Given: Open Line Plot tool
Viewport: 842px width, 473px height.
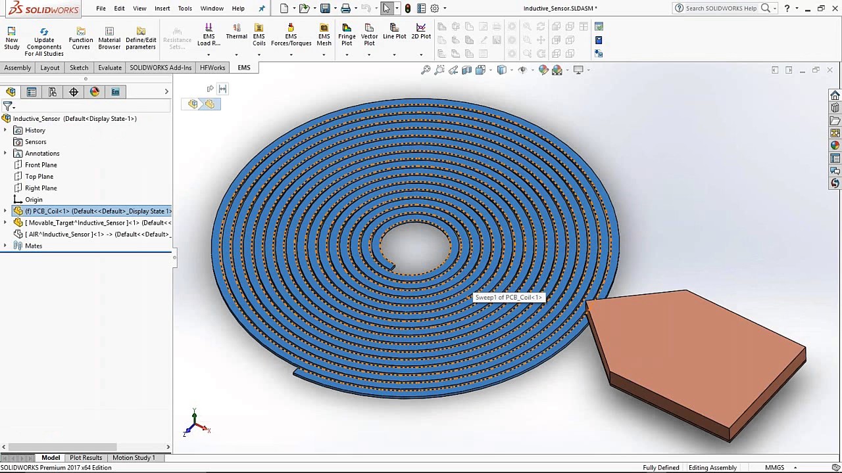Looking at the screenshot, I should coord(394,32).
